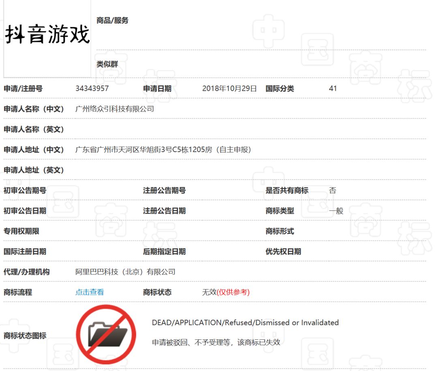Click the 申请人名称（中文） label
Image resolution: width=438 pixels, height=371 pixels.
34,109
